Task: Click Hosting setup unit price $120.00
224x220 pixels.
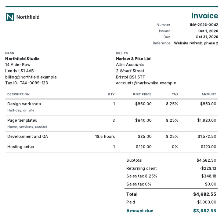Action: 144,147
